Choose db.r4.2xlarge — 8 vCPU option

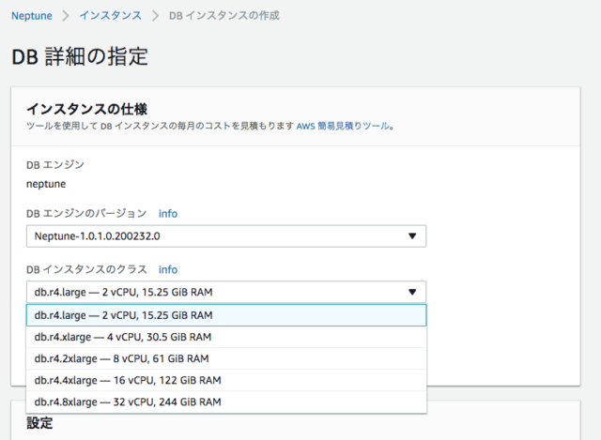[226, 358]
